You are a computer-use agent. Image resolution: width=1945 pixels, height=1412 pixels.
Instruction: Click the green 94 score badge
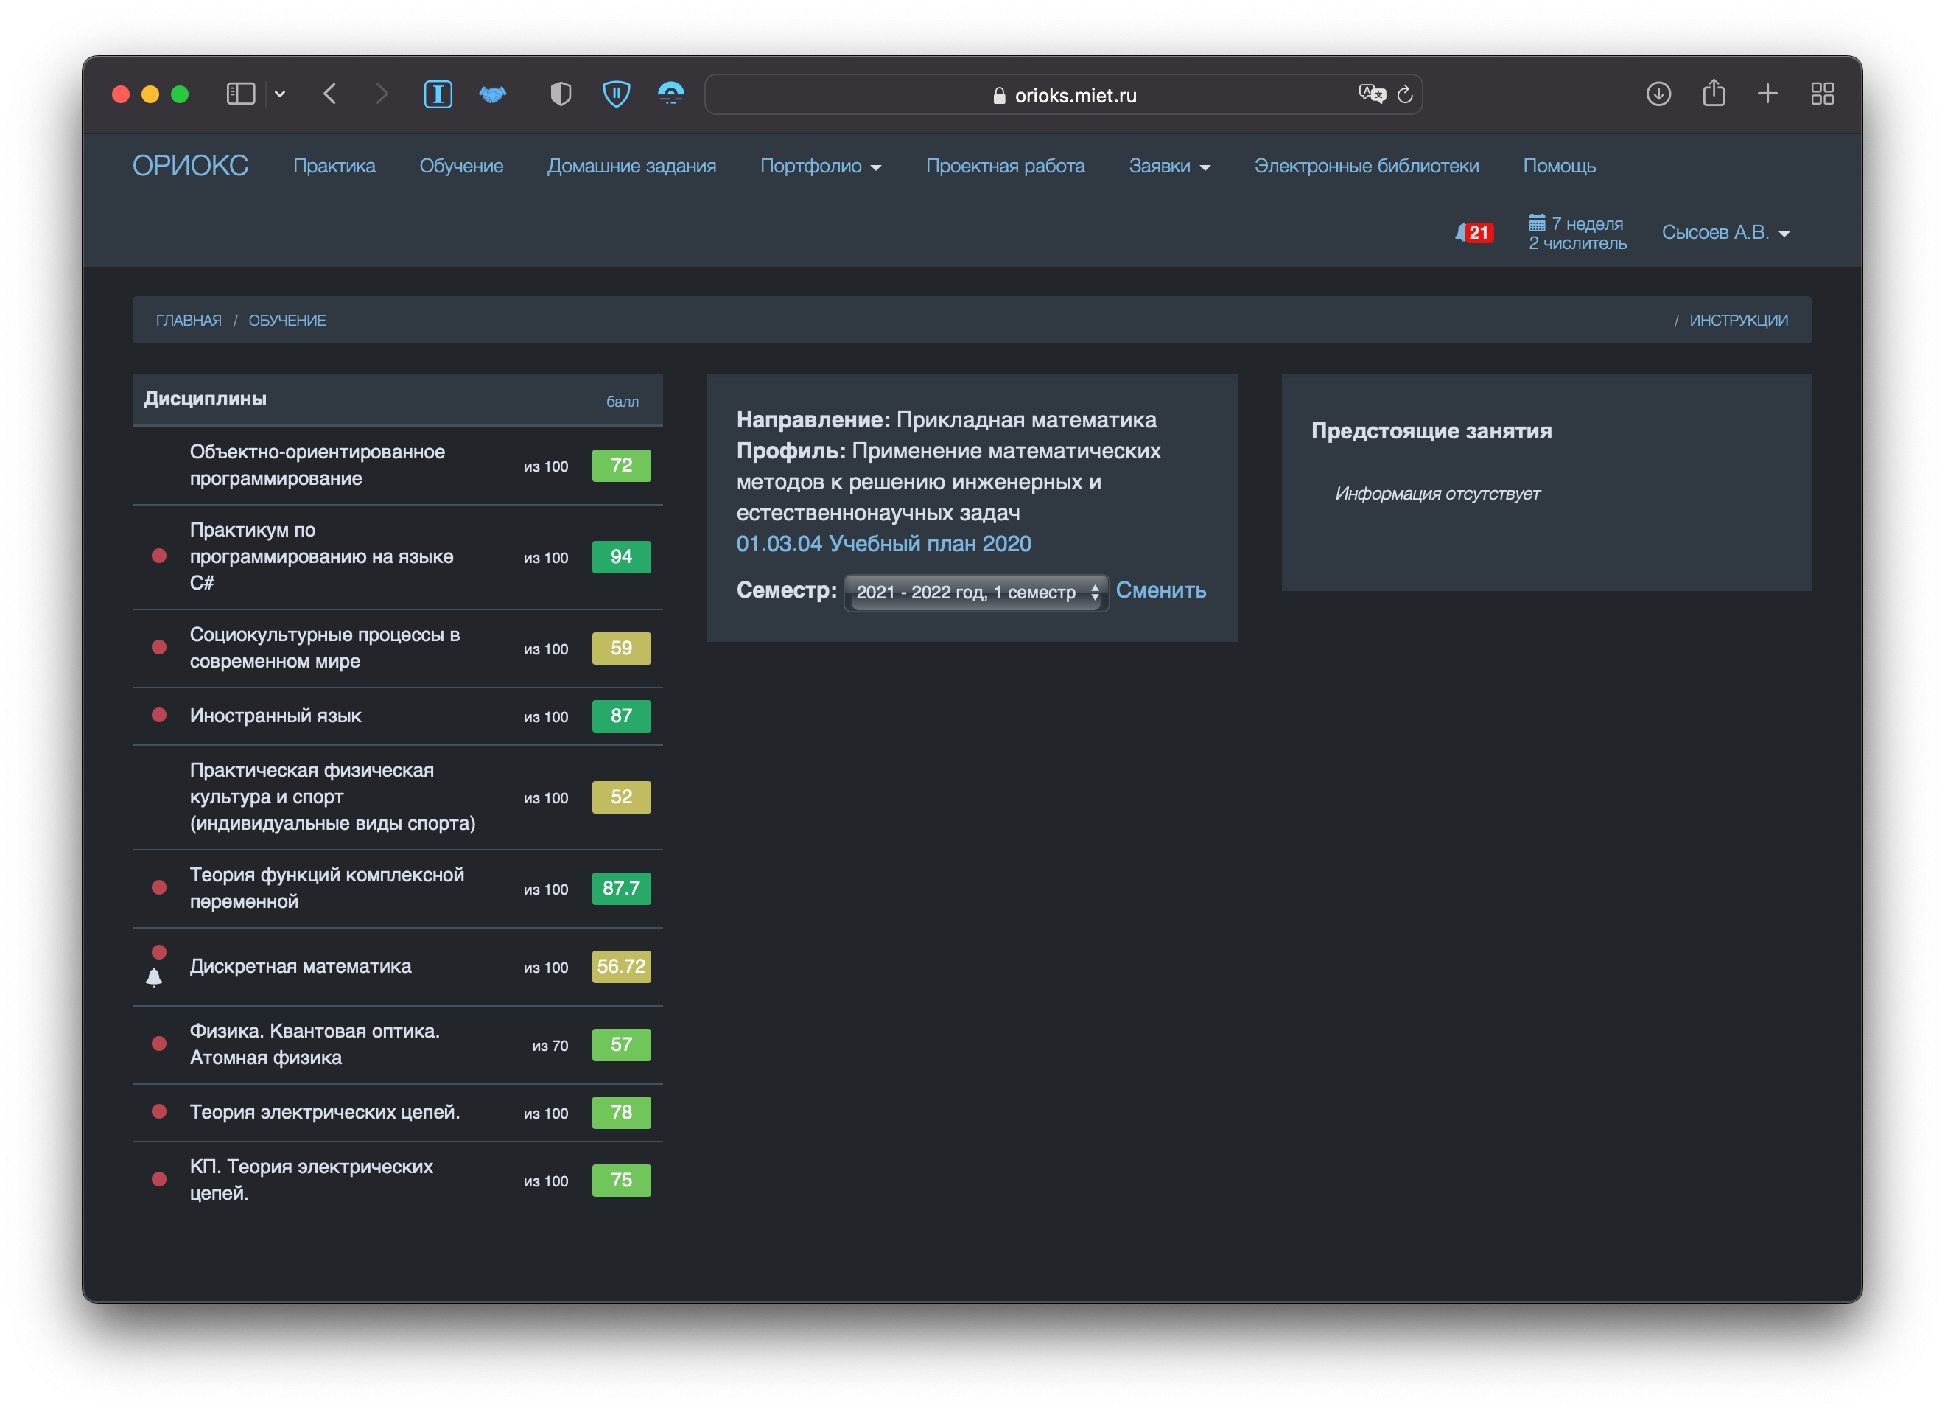click(621, 556)
